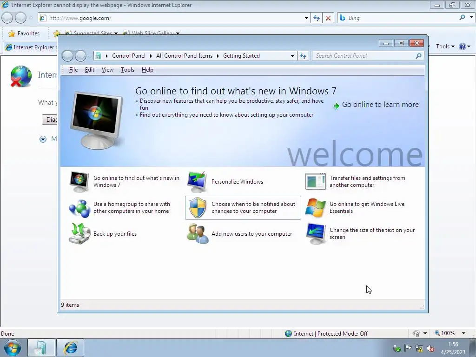Click the Add new users icon
Image resolution: width=476 pixels, height=357 pixels.
tap(197, 234)
